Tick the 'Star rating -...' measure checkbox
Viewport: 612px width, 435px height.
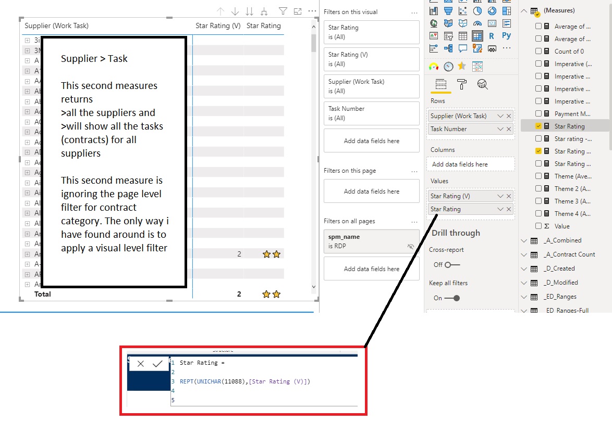point(538,138)
